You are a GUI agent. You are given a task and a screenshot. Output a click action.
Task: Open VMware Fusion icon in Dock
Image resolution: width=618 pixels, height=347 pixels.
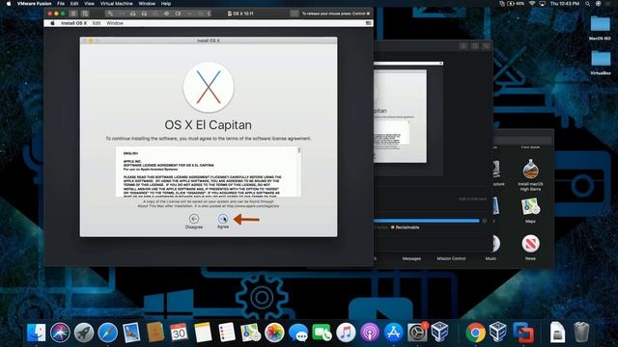pos(523,333)
